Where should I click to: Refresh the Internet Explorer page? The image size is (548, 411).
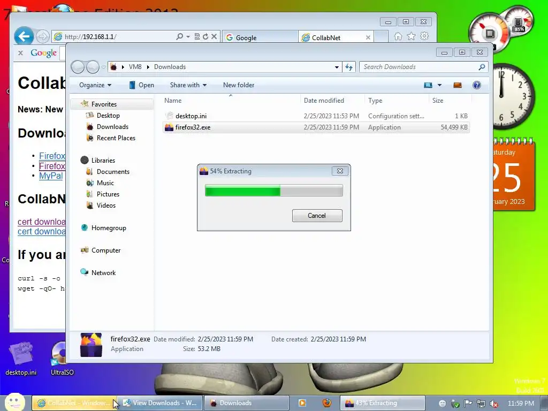tap(205, 36)
